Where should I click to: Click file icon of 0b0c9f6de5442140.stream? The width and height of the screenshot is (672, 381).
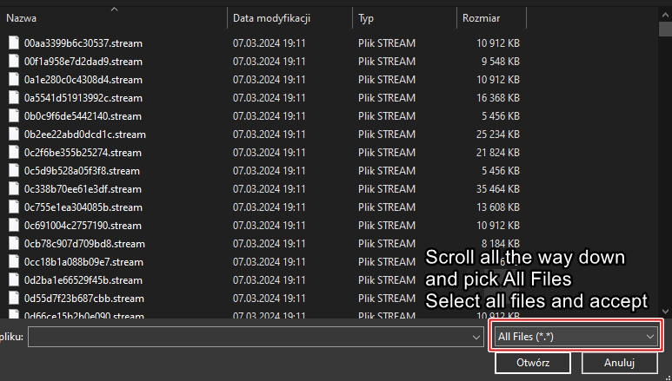pos(13,115)
